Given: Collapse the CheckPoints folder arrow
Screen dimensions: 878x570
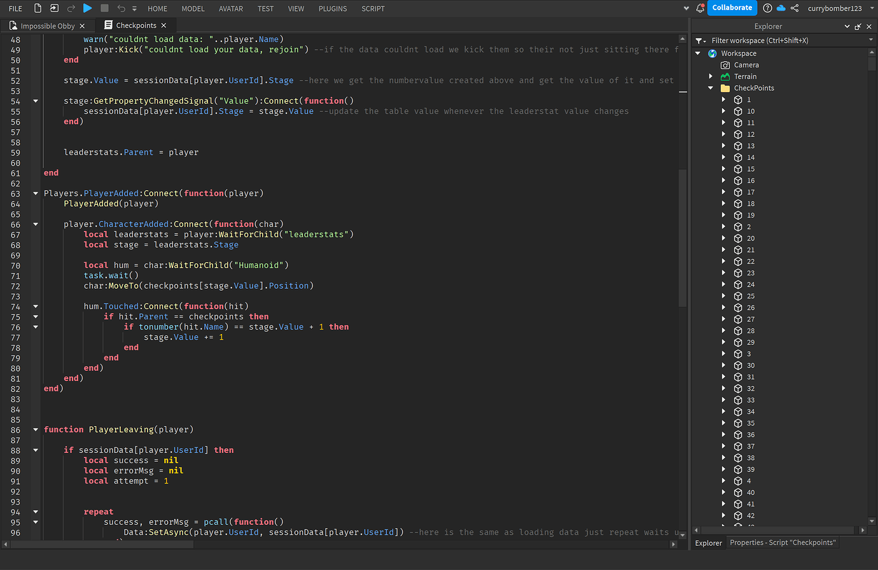Looking at the screenshot, I should click(711, 88).
